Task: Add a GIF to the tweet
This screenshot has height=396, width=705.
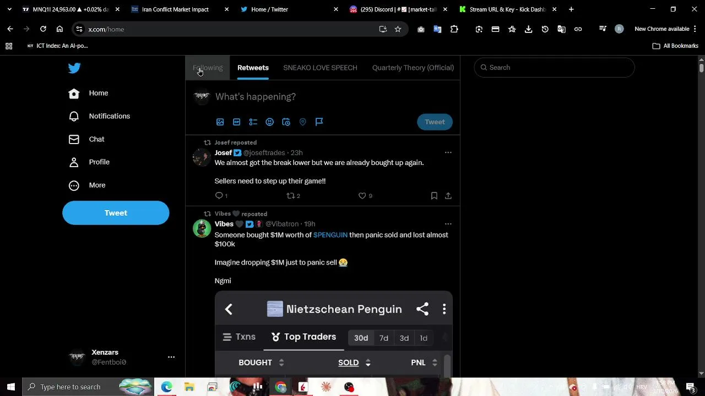Action: (236, 122)
